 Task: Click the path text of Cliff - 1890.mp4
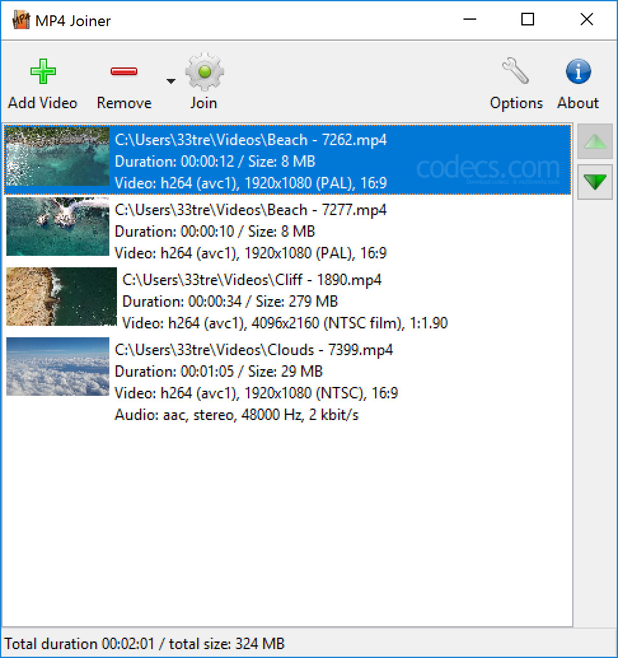pyautogui.click(x=252, y=280)
